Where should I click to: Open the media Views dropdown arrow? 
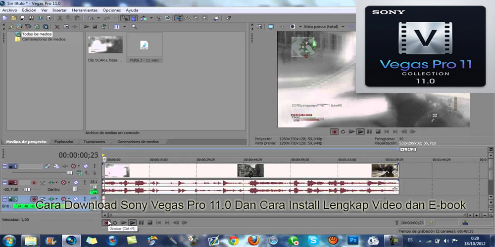pos(124,27)
